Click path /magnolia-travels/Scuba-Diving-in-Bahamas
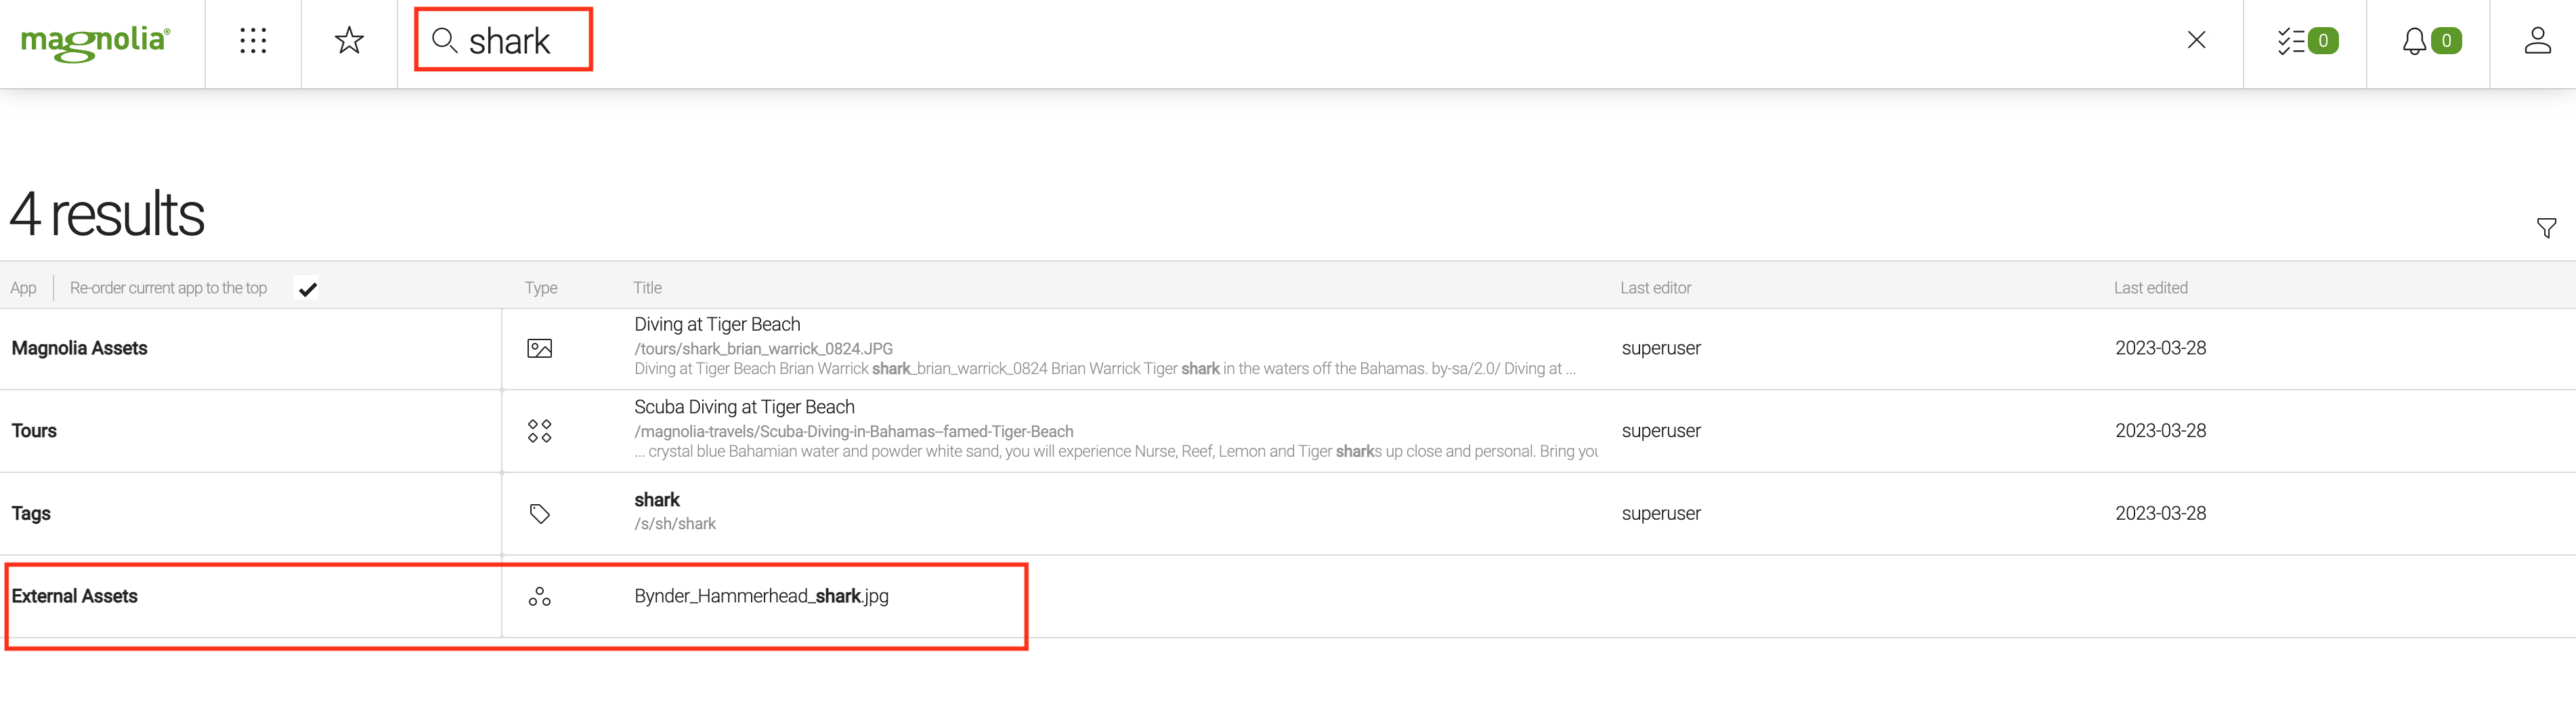The image size is (2576, 721). pos(853,431)
